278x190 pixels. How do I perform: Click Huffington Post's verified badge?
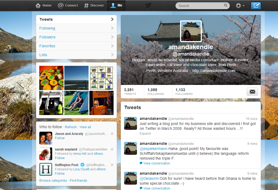click(x=83, y=165)
